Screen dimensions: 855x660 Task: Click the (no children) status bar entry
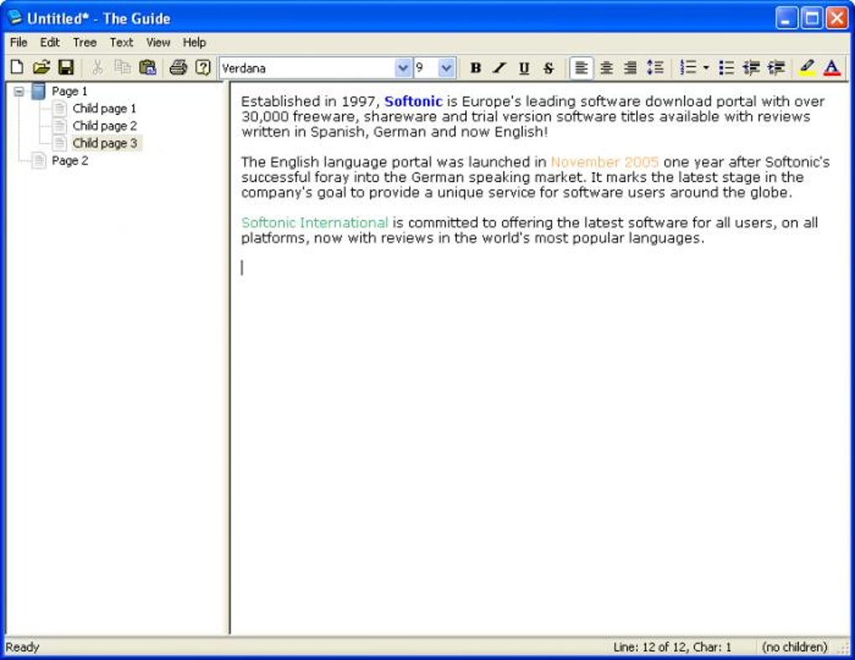tap(795, 647)
